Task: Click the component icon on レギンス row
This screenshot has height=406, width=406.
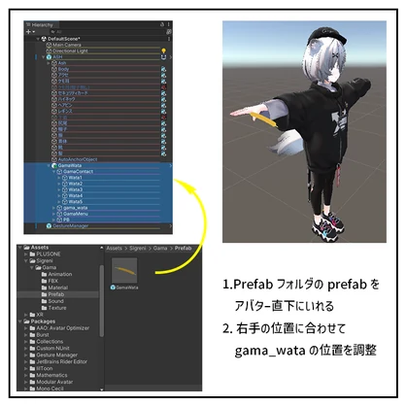Action: (x=163, y=111)
